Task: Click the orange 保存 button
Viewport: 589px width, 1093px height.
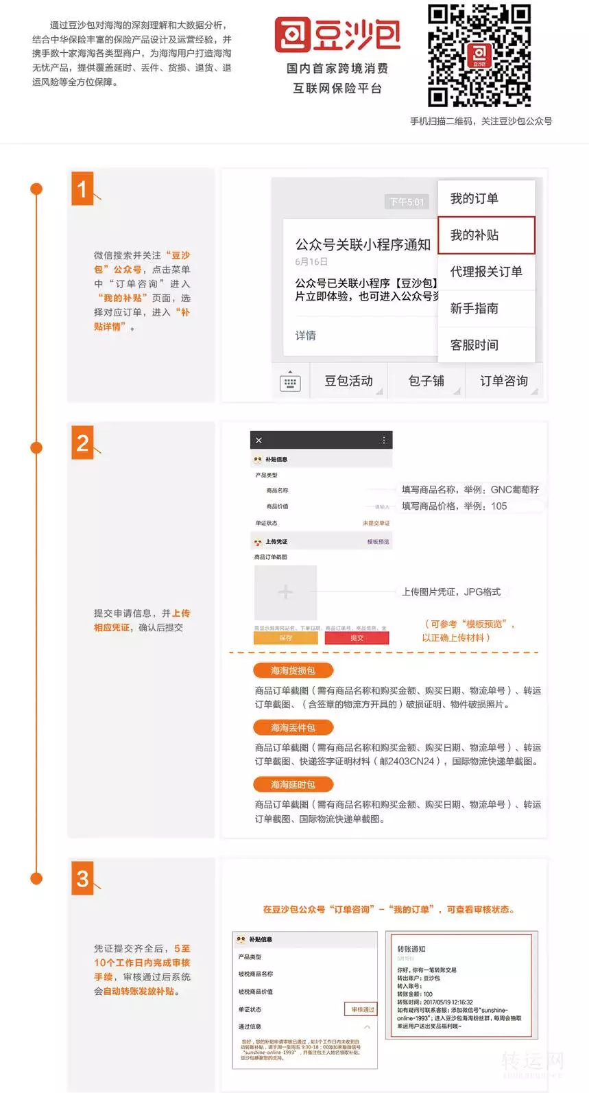Action: 285,638
